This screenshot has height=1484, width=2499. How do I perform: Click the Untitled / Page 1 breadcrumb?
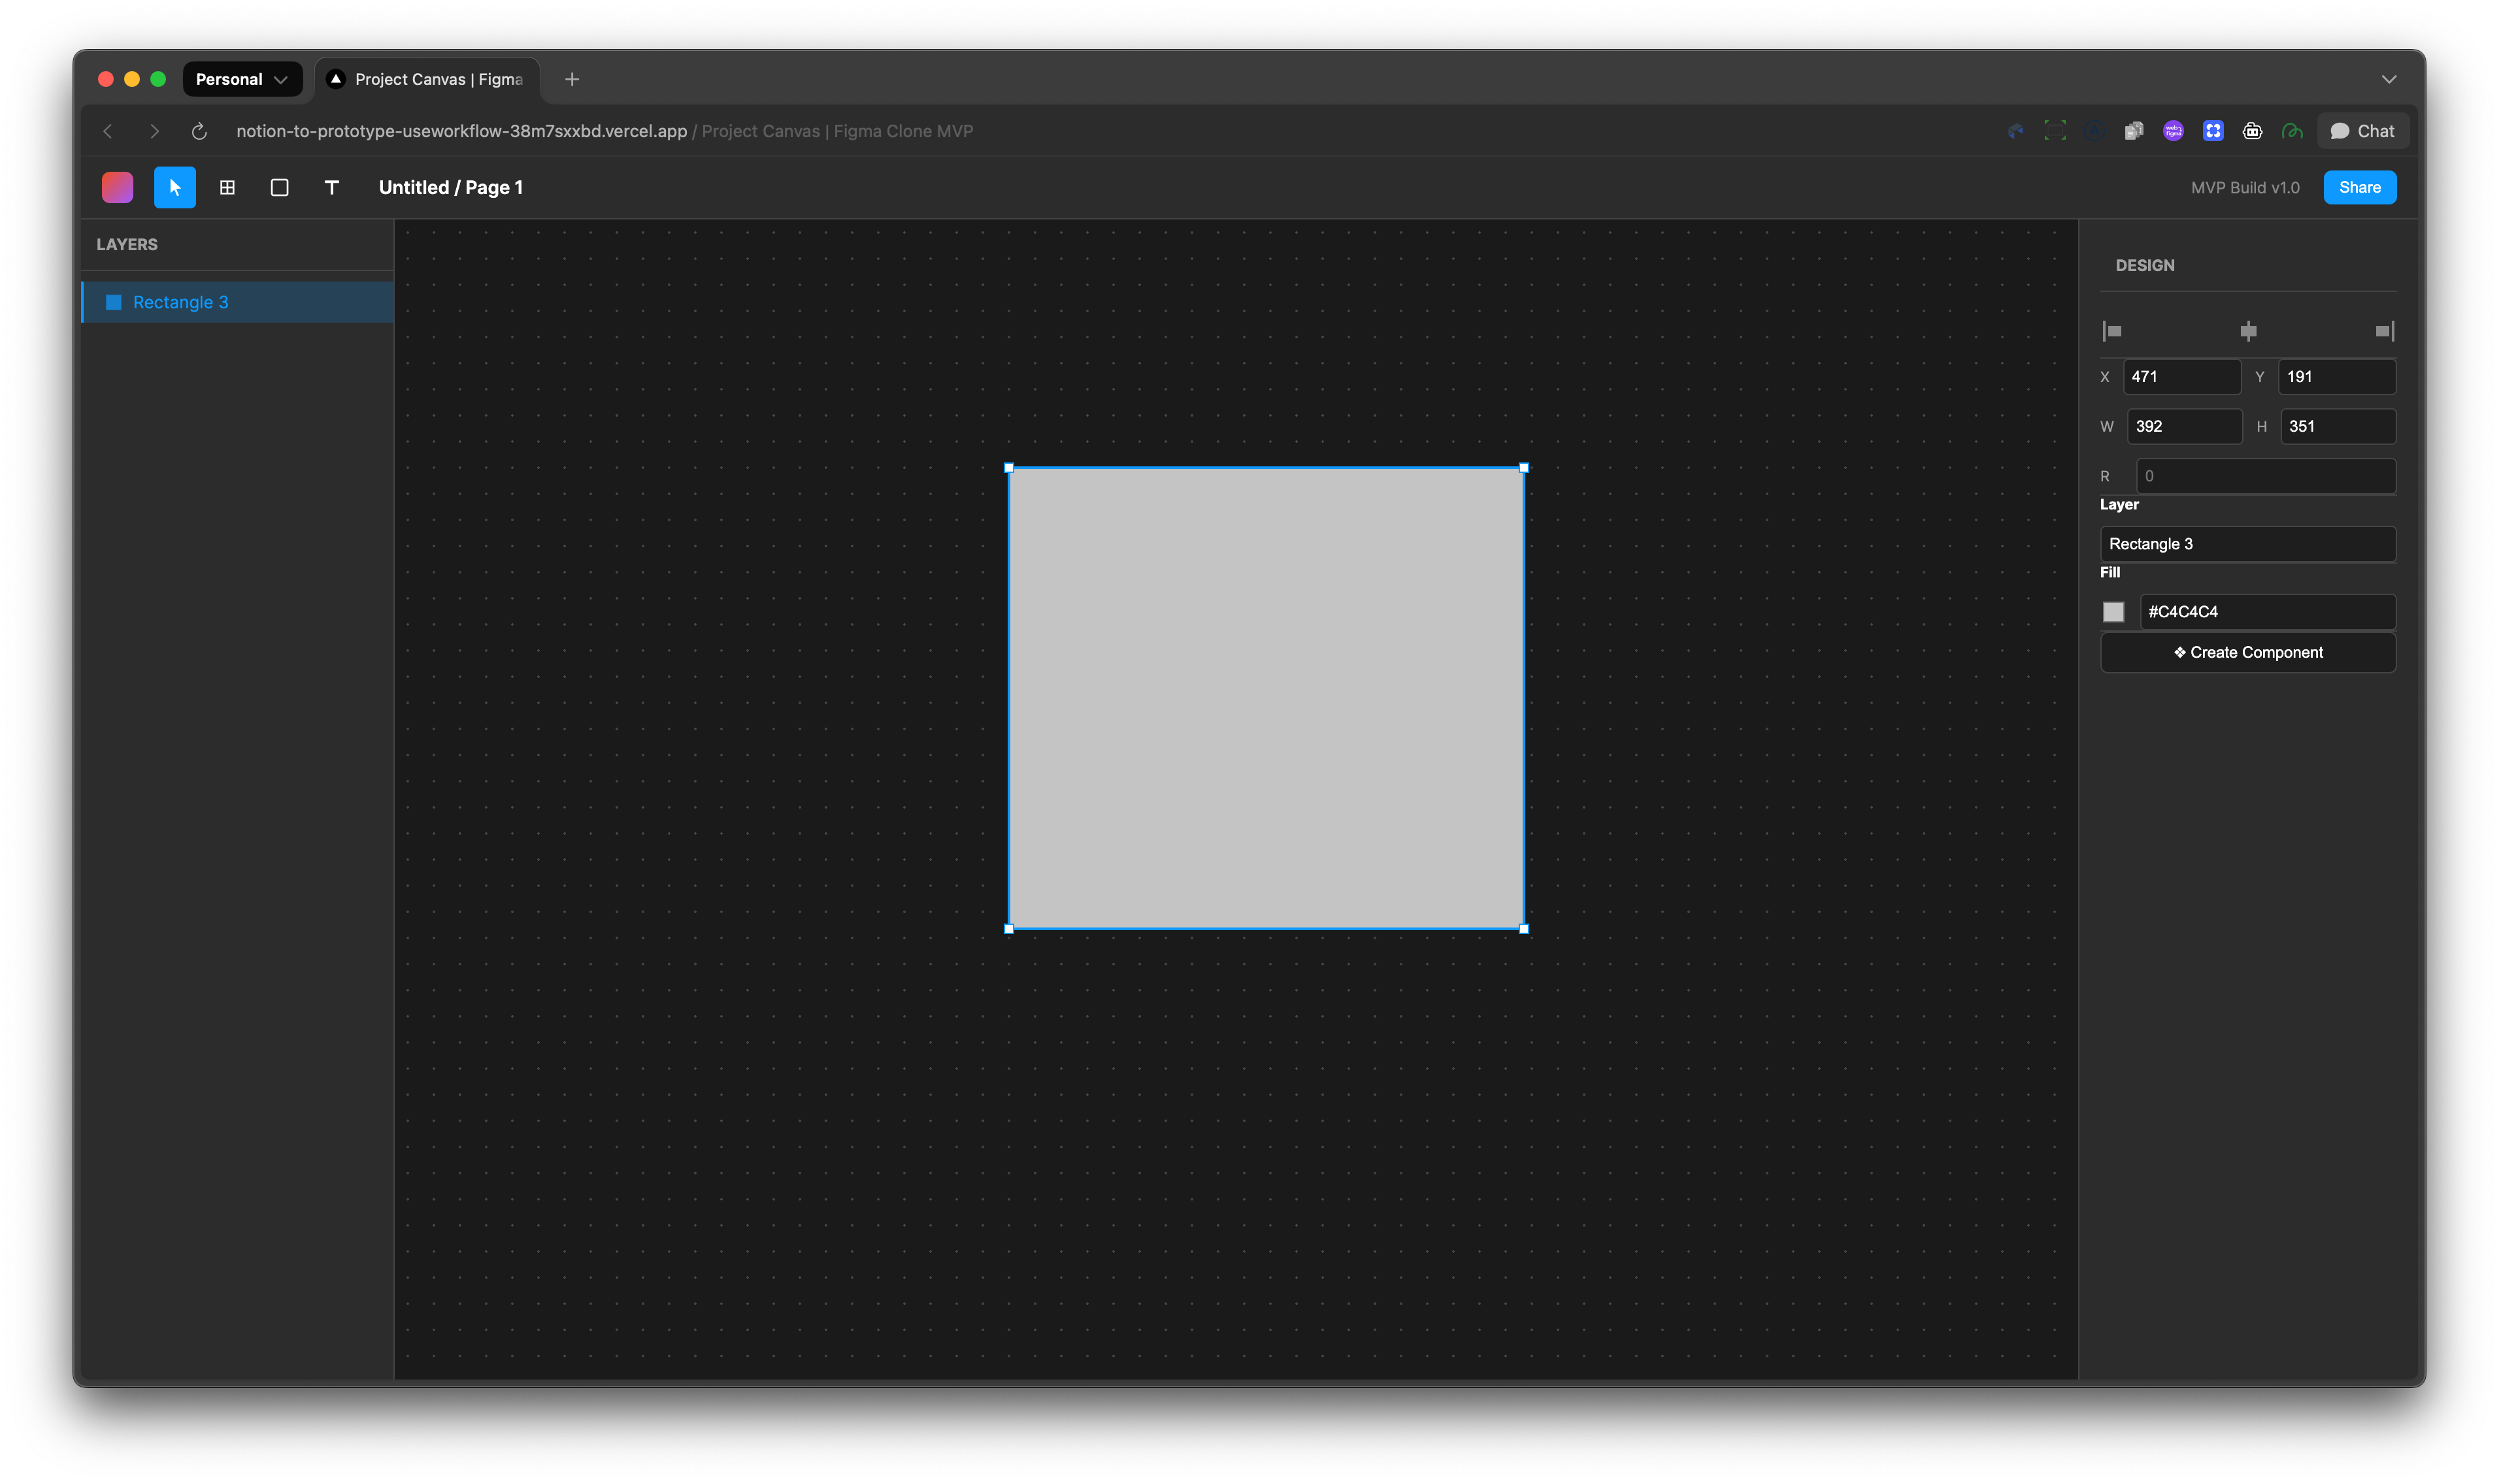point(451,187)
